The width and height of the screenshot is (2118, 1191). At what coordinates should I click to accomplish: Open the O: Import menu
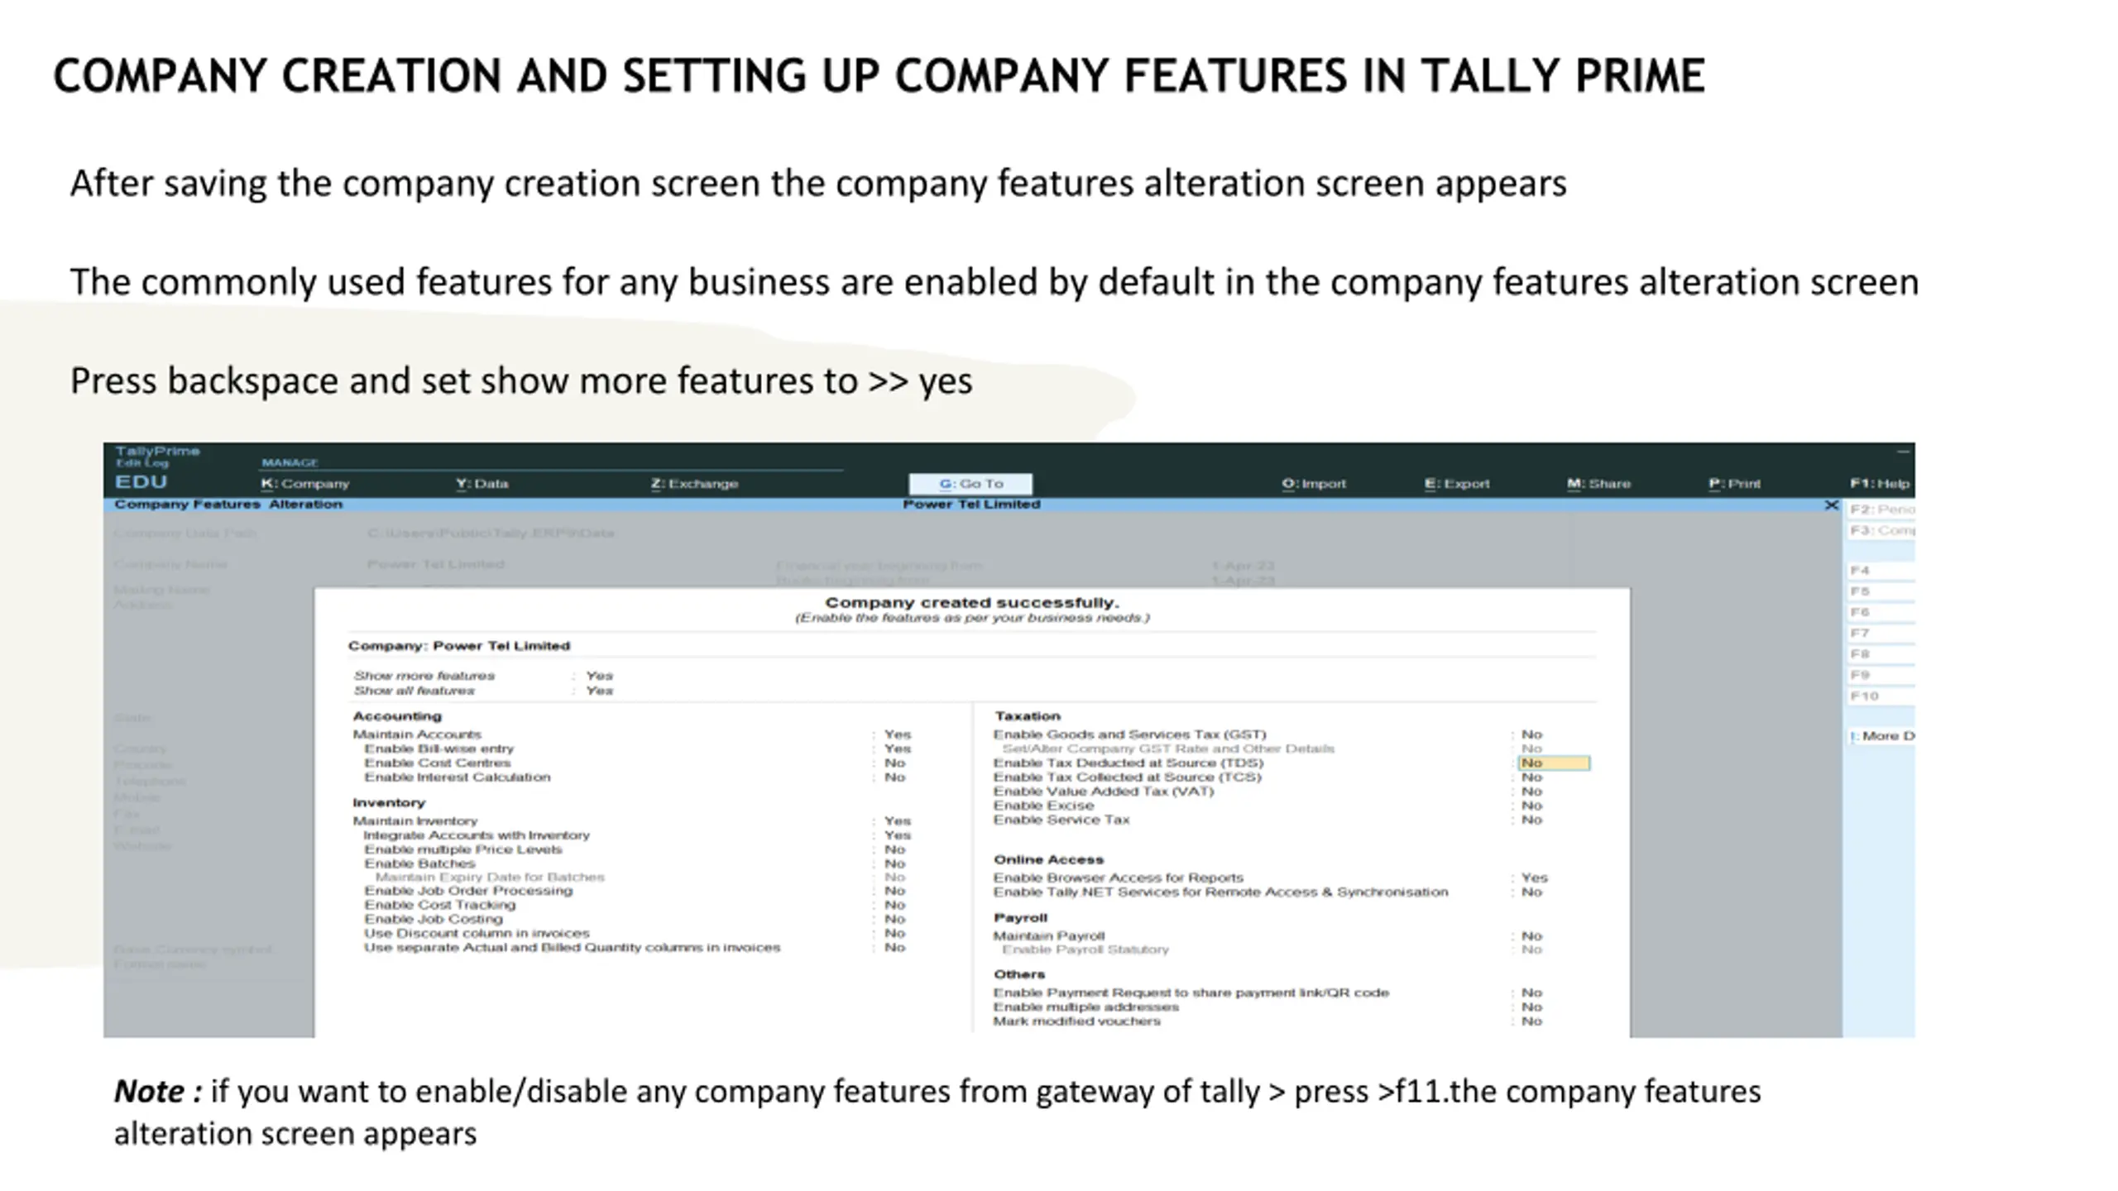[1314, 484]
